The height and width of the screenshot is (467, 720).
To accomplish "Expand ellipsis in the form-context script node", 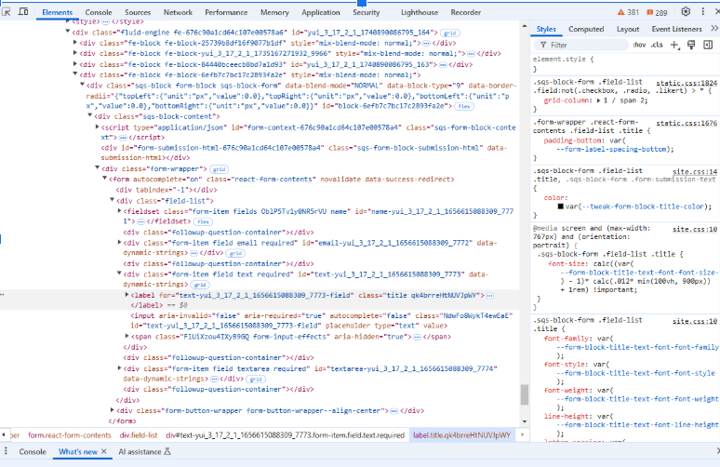I will click(x=123, y=138).
